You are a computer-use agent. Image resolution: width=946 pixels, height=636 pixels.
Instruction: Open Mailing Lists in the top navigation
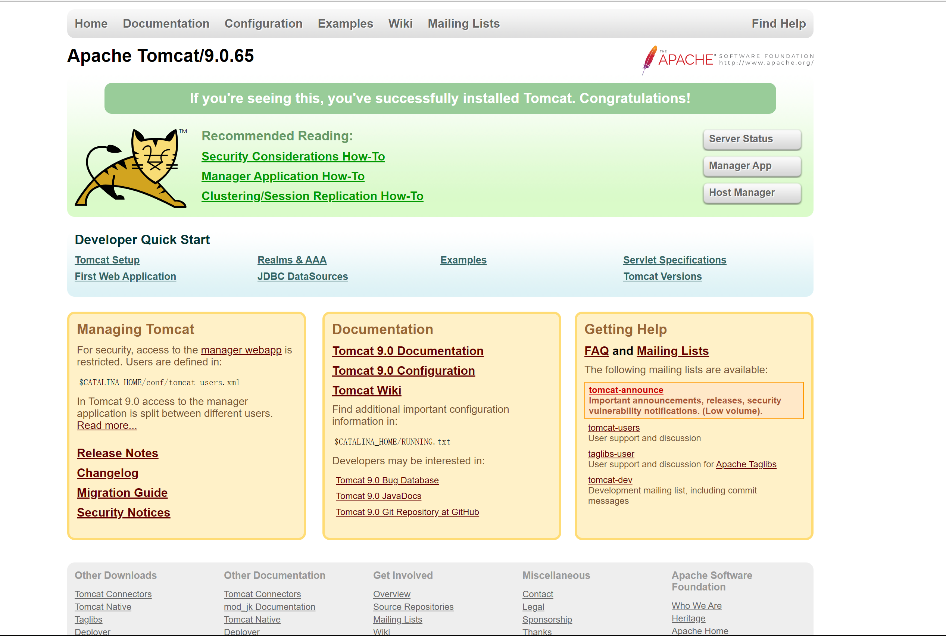pyautogui.click(x=464, y=24)
